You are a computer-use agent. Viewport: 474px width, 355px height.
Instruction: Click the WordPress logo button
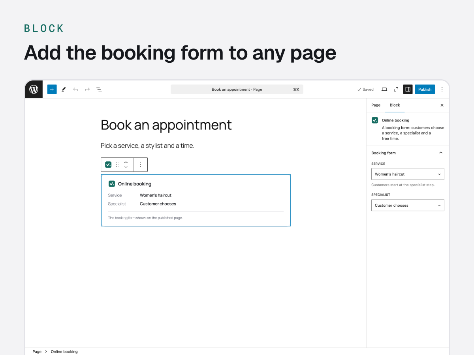[x=34, y=90]
